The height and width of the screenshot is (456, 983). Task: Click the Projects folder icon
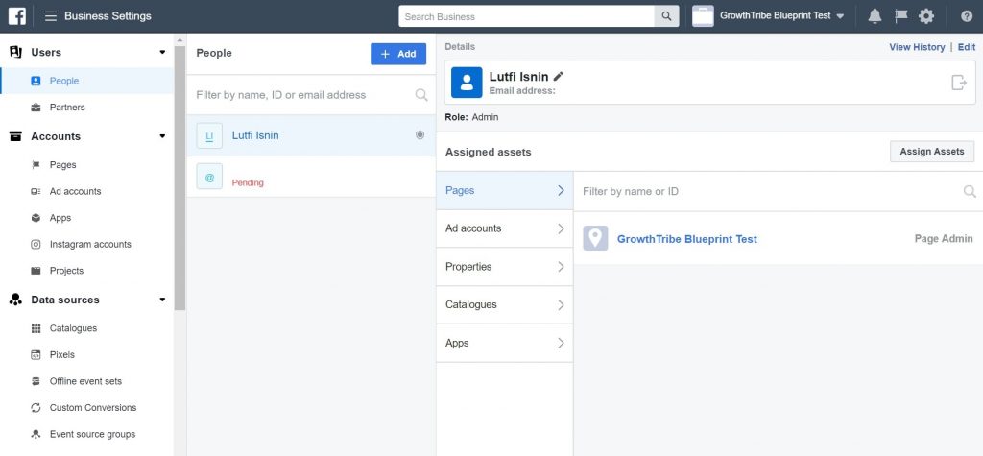[36, 271]
